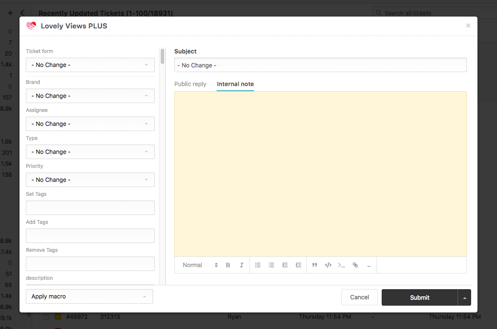Viewport: 497px width, 329px height.
Task: Click subject 312313 in background ticket row
Action: click(x=110, y=317)
